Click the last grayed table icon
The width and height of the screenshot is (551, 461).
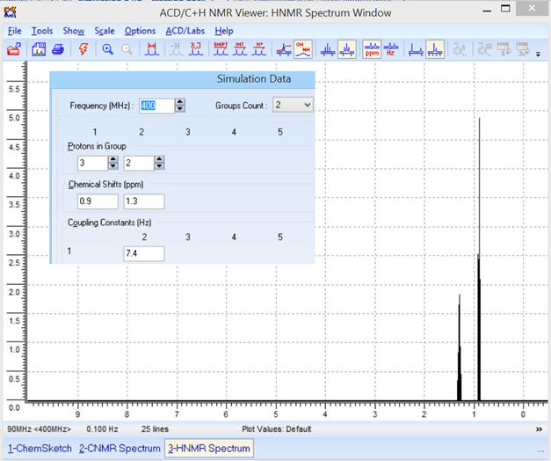(523, 49)
